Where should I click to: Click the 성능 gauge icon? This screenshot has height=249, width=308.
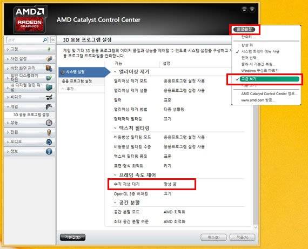[x=49, y=123]
